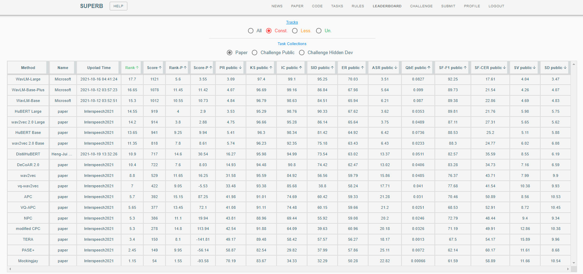The image size is (583, 274).
Task: Click LOGOUT in the navigation
Action: pos(496,6)
